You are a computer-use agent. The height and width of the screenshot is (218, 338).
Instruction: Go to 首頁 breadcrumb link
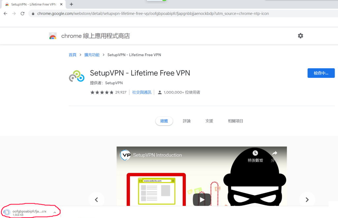coord(72,55)
